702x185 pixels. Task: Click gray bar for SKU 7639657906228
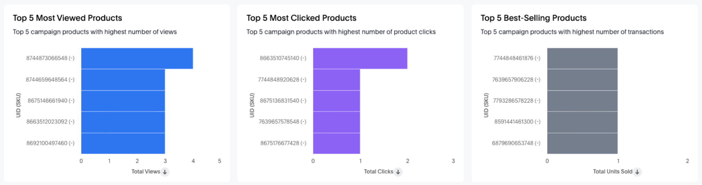582,80
